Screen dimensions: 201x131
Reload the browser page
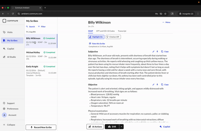pyautogui.click(x=13, y=14)
